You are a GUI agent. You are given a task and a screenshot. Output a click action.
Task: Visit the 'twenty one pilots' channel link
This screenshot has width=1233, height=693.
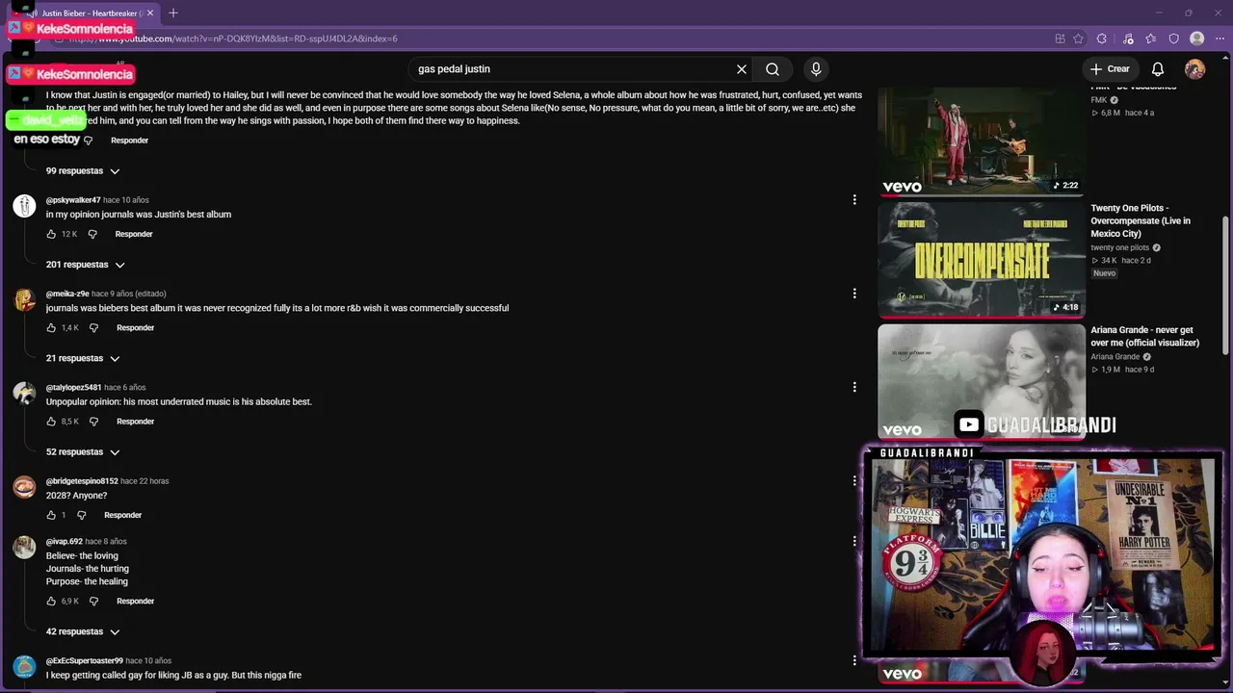click(1119, 247)
